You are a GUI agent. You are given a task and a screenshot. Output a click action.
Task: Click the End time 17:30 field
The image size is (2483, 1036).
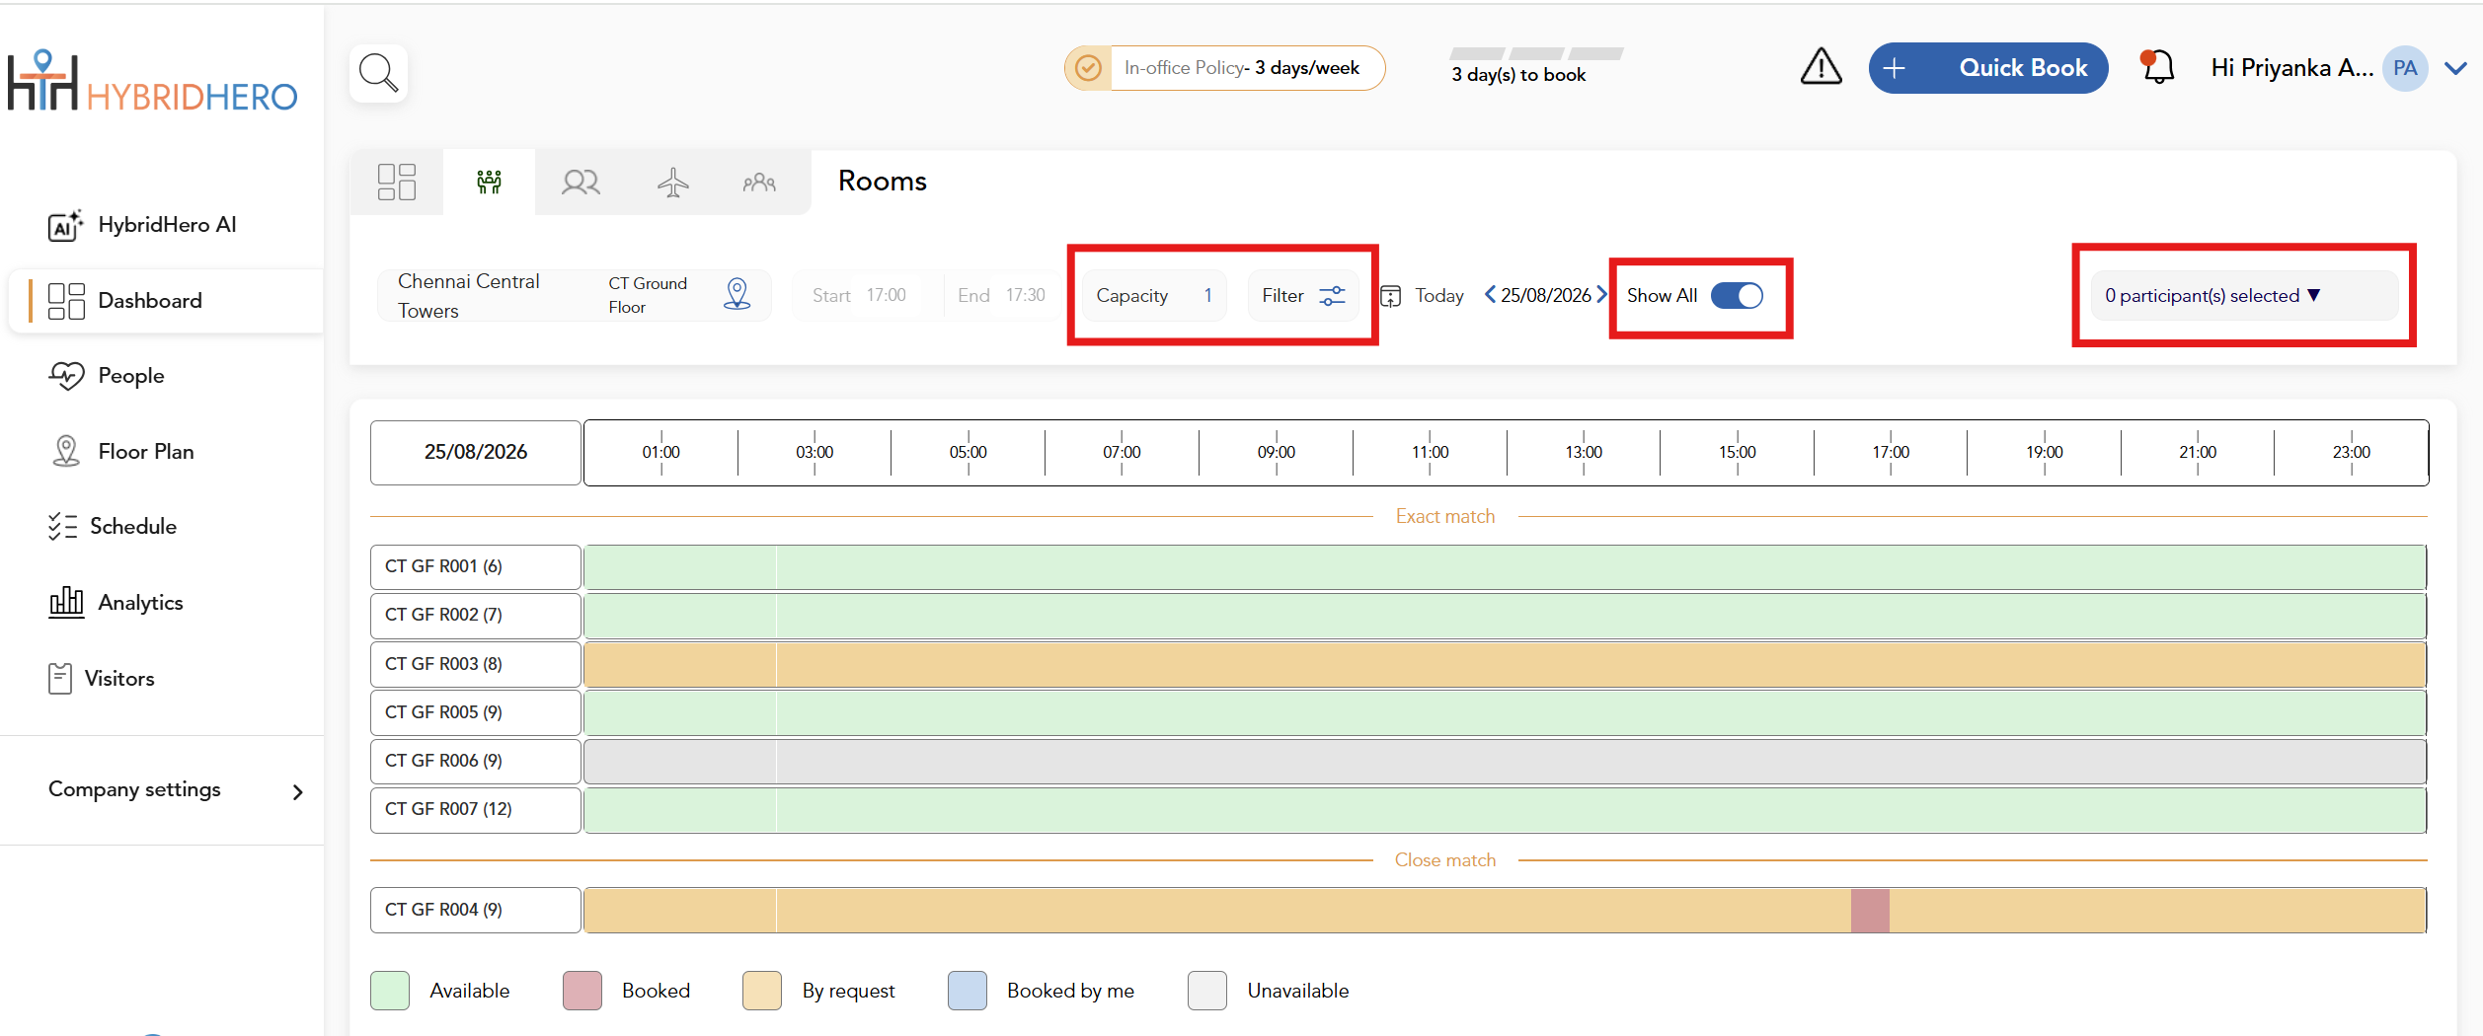(1001, 295)
